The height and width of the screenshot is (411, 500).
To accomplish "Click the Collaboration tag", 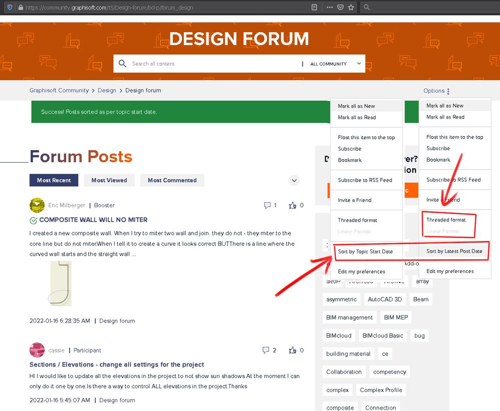I will (344, 372).
